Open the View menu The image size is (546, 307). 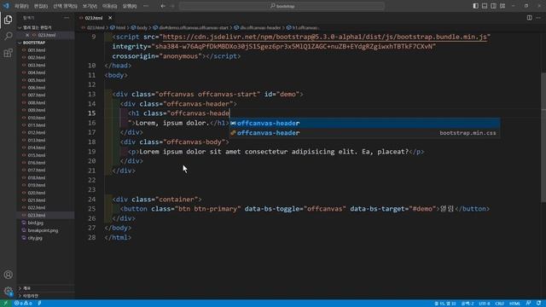click(x=90, y=6)
